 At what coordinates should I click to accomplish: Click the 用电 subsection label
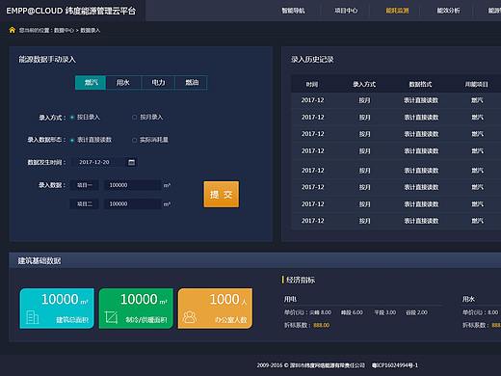pos(290,299)
